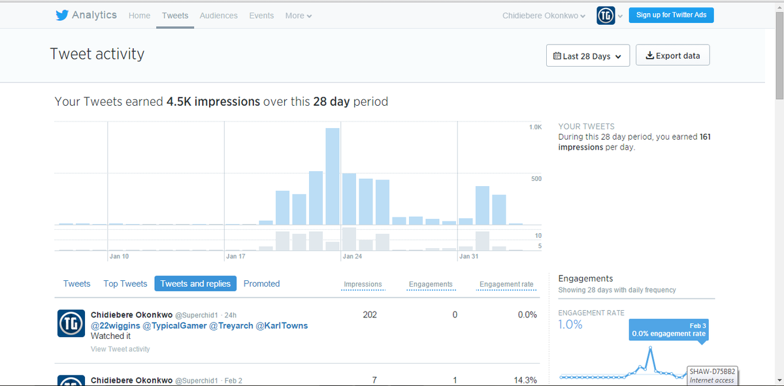
Task: Click avatar of the Watched it tweet
Action: pos(71,323)
